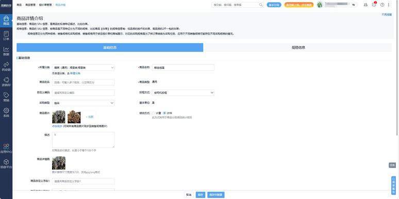399x199 pixels.
Task: Click the 点击同步 (Sync images) link
Action: pos(57,126)
